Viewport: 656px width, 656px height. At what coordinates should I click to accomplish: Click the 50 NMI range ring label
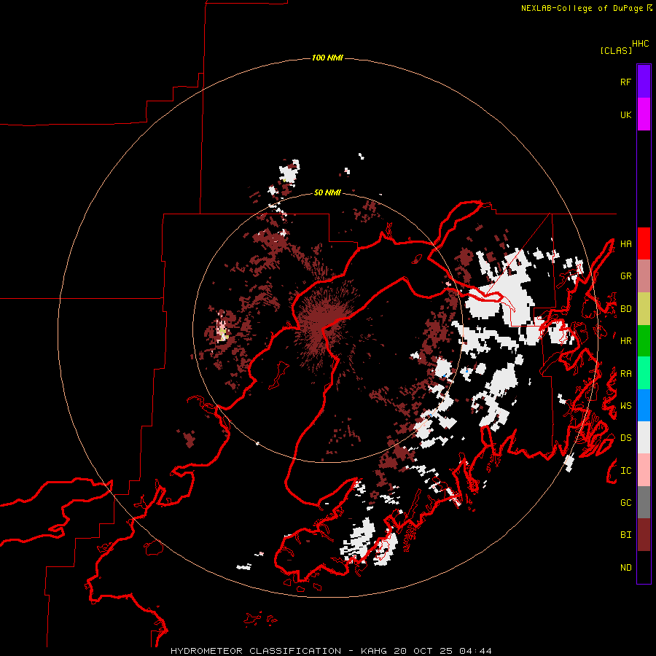click(327, 192)
